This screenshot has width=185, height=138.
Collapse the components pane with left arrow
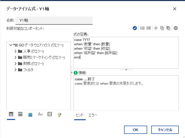[x=72, y=73]
